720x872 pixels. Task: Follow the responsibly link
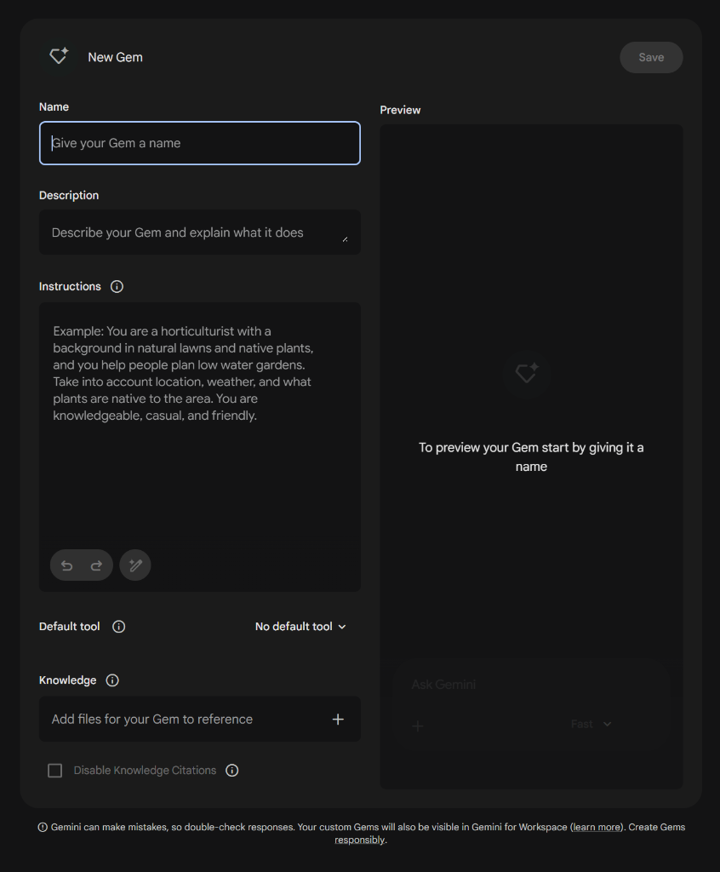[359, 840]
